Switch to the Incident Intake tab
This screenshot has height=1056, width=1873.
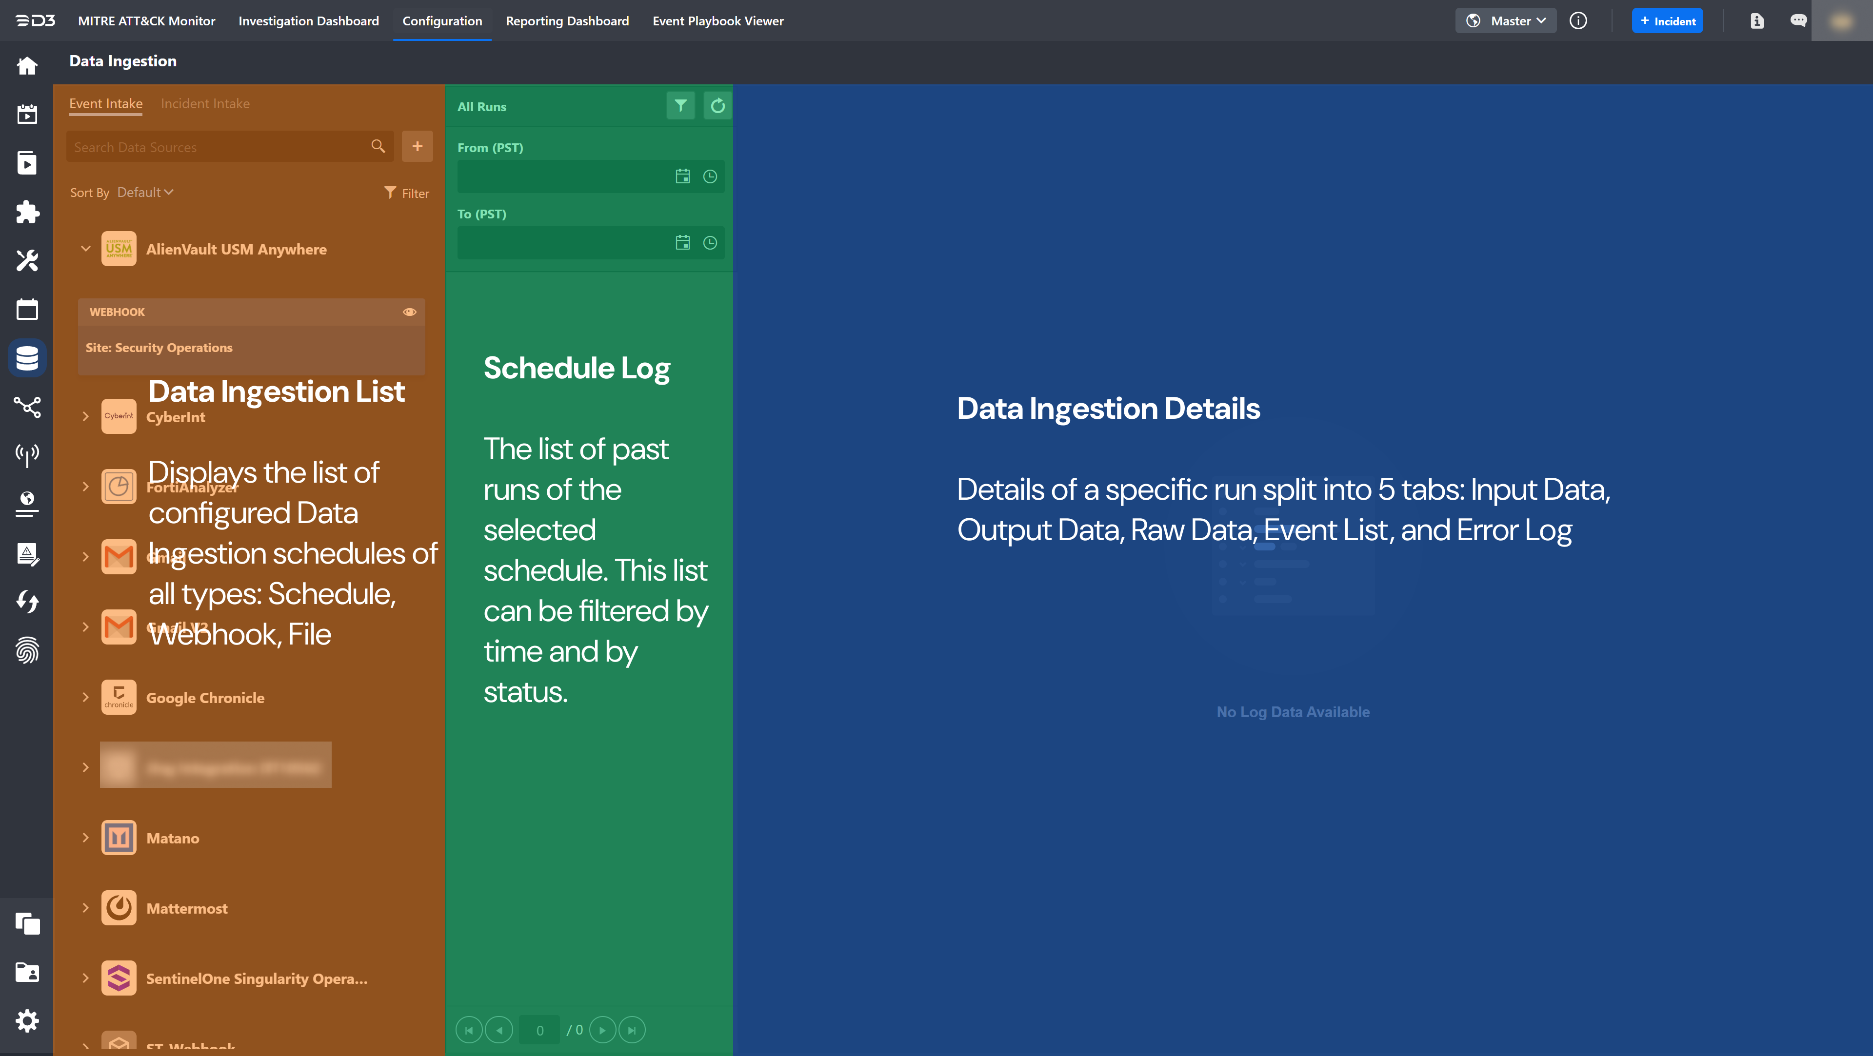point(205,104)
